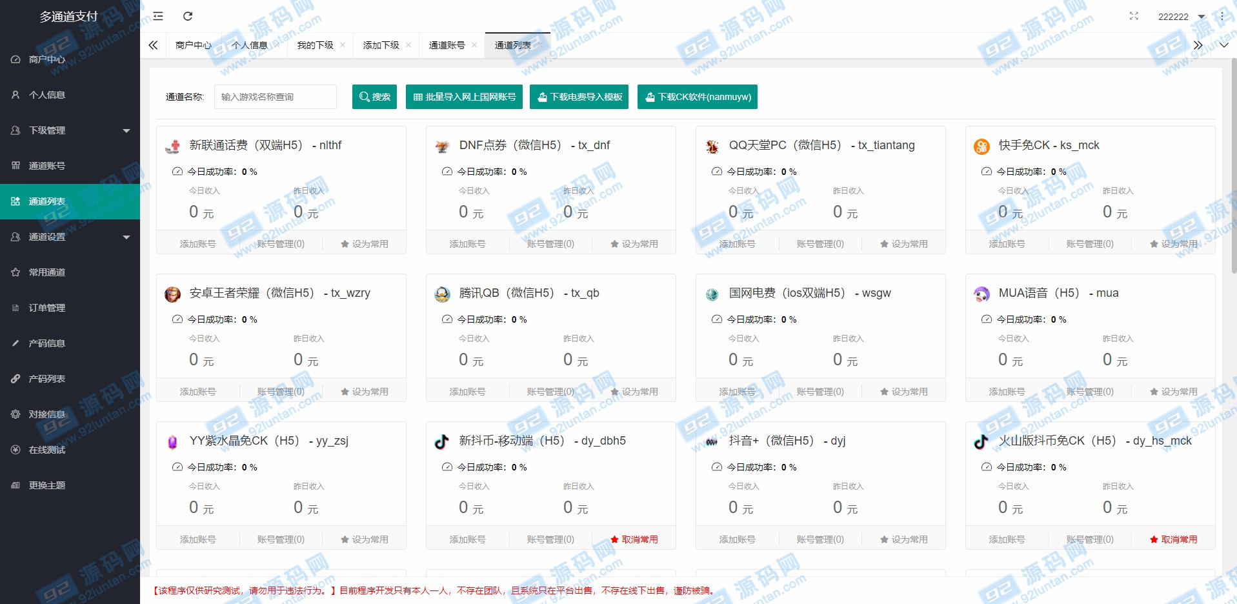Click QQ天堂PC channel icon

[x=712, y=146]
